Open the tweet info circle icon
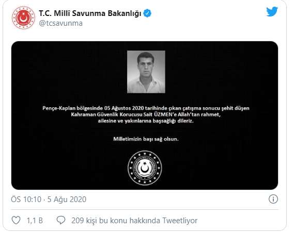This screenshot has height=233, width=294. [273, 199]
